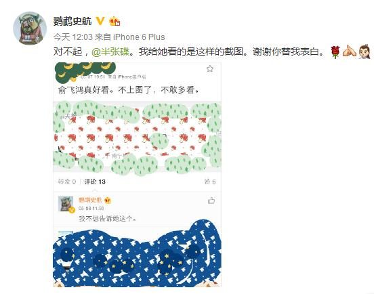Click the like count icon showing 6
The image size is (374, 294).
click(210, 182)
